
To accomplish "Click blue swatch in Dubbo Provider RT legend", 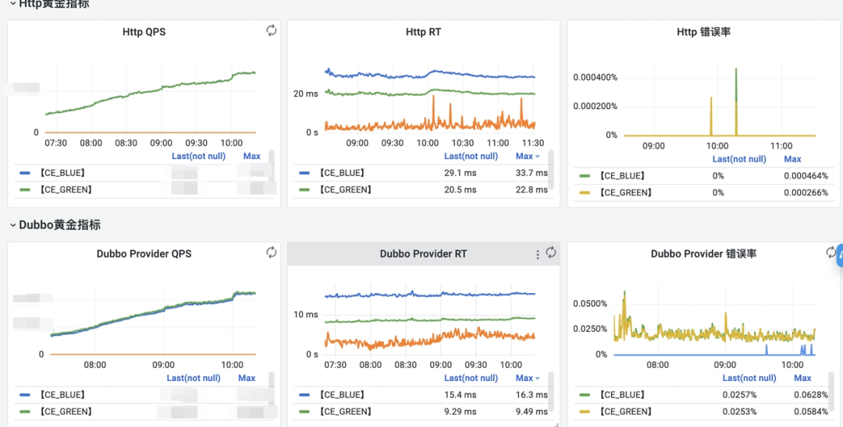I will point(304,395).
